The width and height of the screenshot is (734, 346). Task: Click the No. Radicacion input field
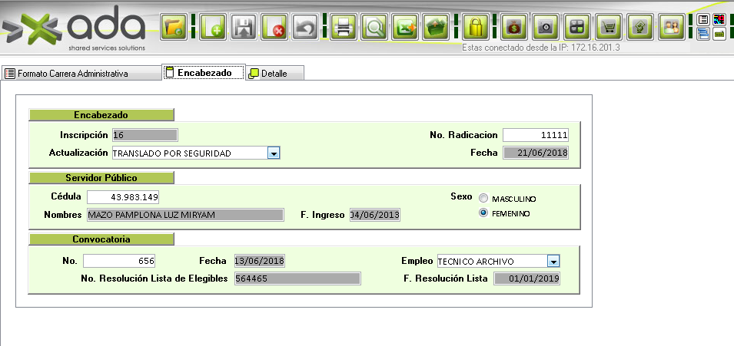536,135
